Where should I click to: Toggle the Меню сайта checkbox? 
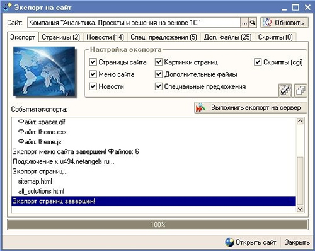pyautogui.click(x=93, y=74)
